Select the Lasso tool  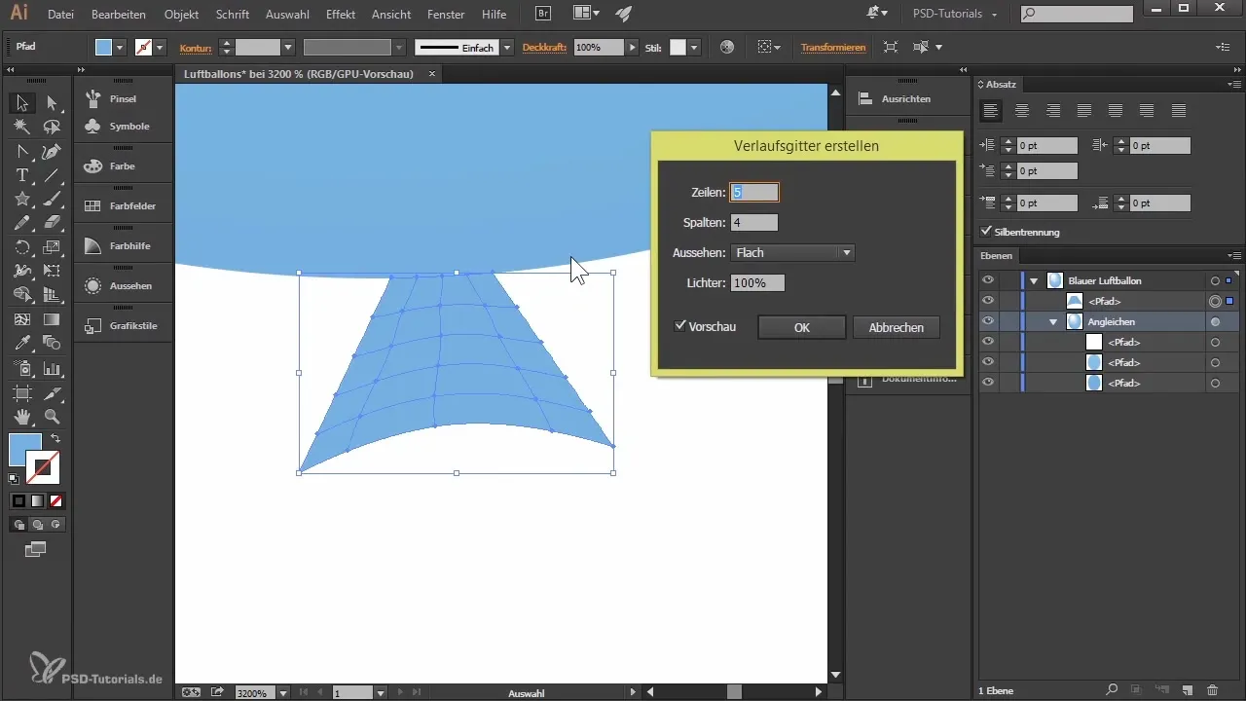(53, 127)
